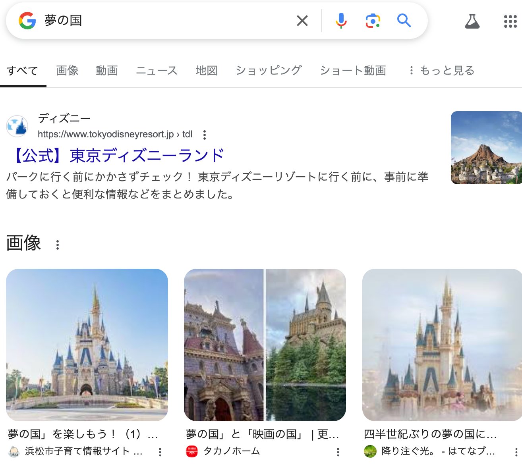This screenshot has height=474, width=522.
Task: Switch to the 画像 tab
Action: [x=67, y=71]
